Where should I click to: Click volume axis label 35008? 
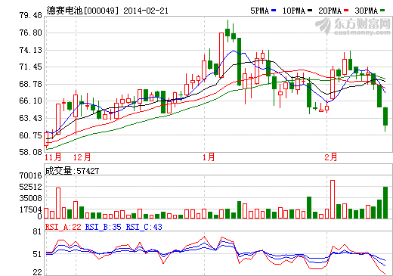[30, 198]
